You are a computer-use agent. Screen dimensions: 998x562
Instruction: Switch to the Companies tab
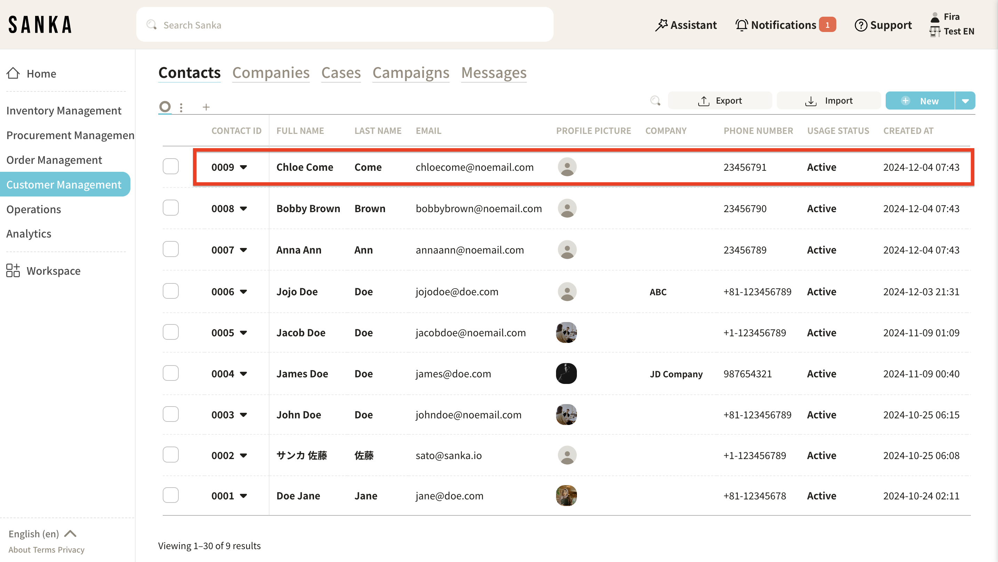pyautogui.click(x=271, y=73)
